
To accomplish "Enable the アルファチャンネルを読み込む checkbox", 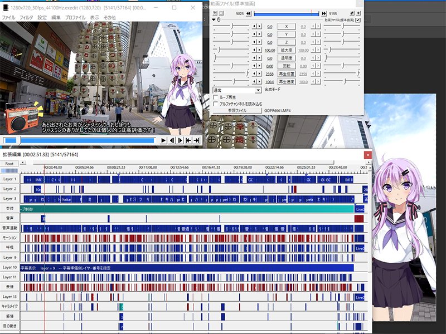I will 216,104.
